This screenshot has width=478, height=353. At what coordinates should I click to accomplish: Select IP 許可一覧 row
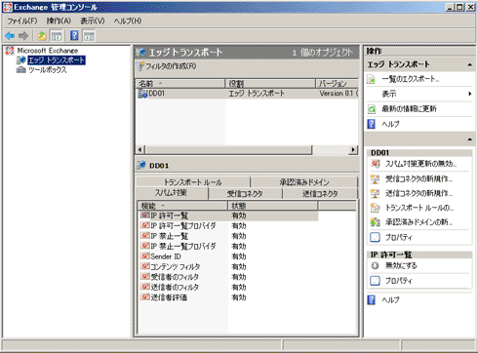click(x=228, y=216)
